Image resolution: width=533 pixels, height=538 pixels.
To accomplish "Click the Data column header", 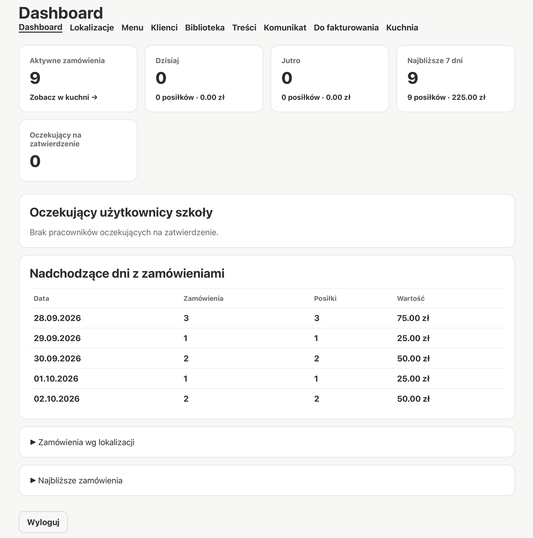I will coord(41,298).
